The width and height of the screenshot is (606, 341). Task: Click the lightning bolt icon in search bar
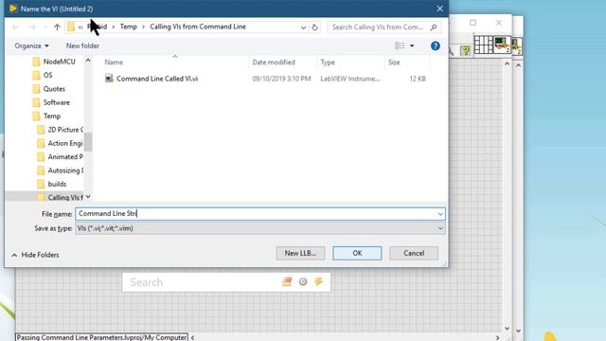[x=318, y=281]
